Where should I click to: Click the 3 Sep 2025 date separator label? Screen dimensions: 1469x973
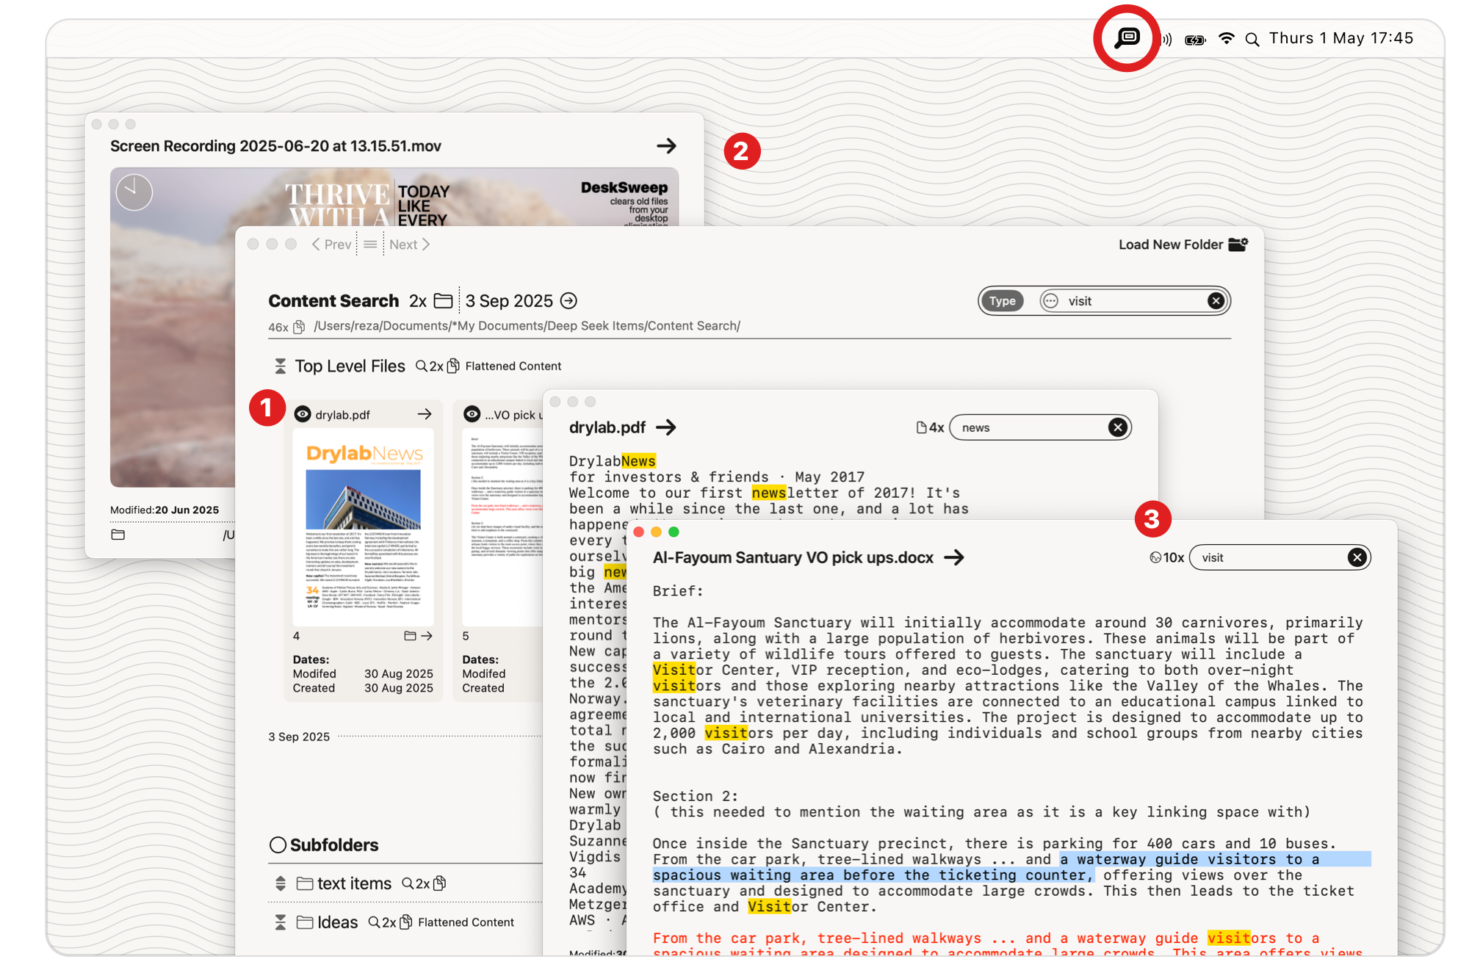click(299, 737)
